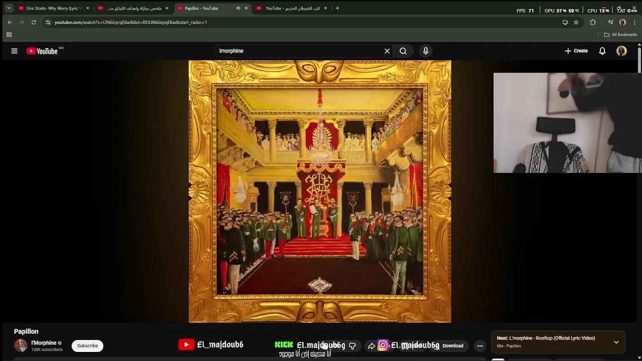
Task: Run the search with the magnifier button
Action: (x=403, y=51)
